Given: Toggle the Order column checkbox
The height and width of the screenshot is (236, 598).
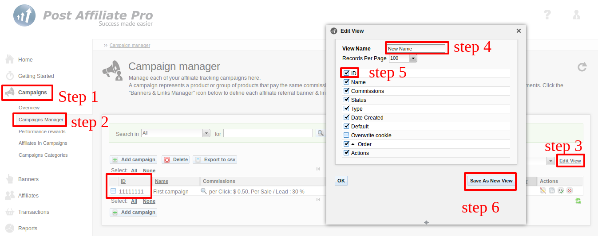Looking at the screenshot, I should (x=346, y=143).
